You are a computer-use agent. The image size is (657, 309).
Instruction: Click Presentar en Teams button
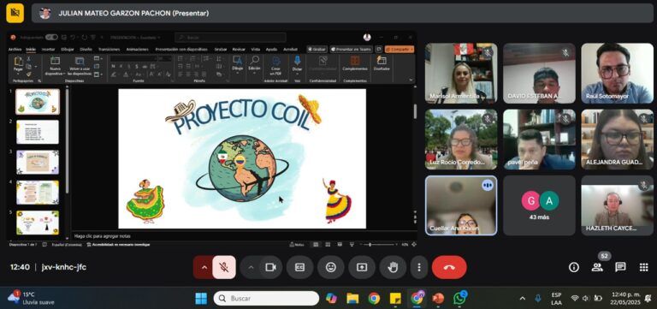click(x=351, y=50)
